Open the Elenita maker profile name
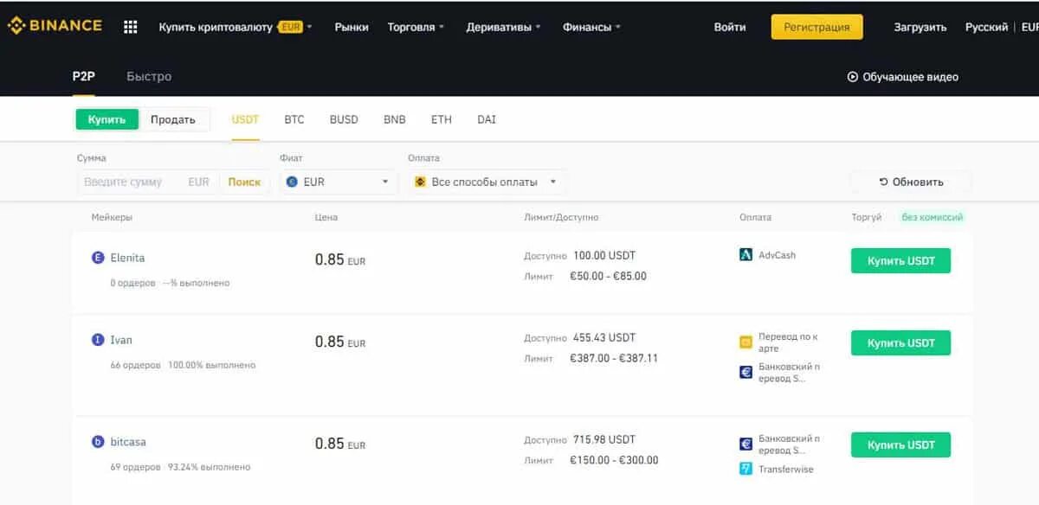1039x505 pixels. [x=127, y=258]
